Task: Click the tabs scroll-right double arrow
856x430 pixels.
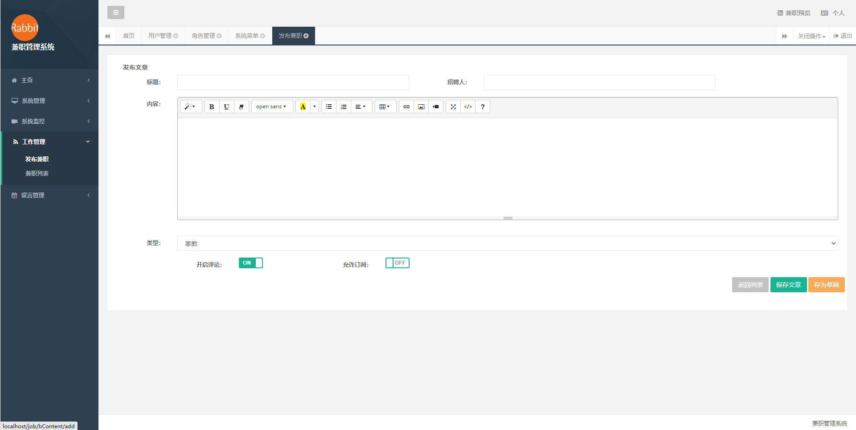Action: point(785,36)
